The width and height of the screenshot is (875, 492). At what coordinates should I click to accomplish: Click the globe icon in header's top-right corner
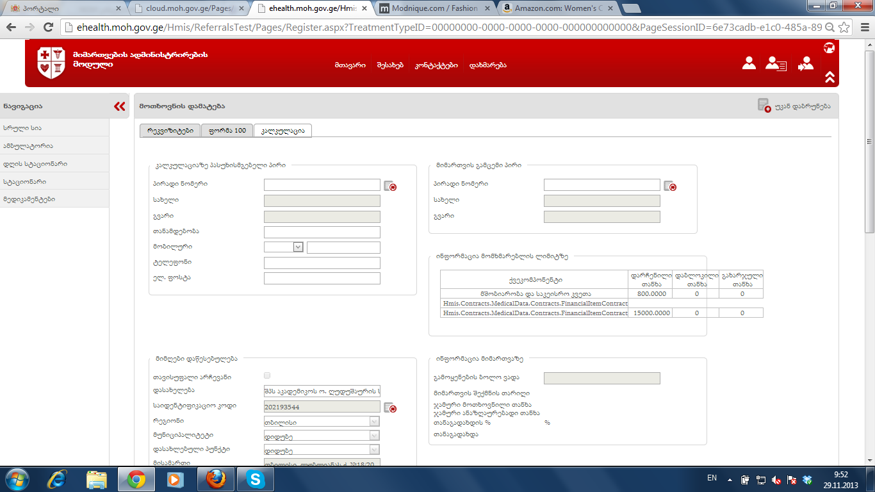pyautogui.click(x=829, y=47)
